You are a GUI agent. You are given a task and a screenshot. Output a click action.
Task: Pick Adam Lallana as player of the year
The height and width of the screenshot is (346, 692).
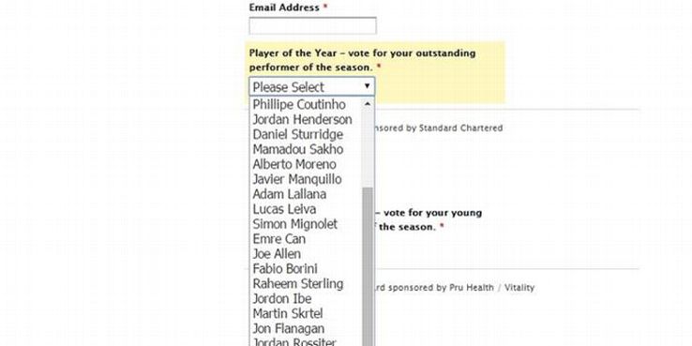point(307,194)
